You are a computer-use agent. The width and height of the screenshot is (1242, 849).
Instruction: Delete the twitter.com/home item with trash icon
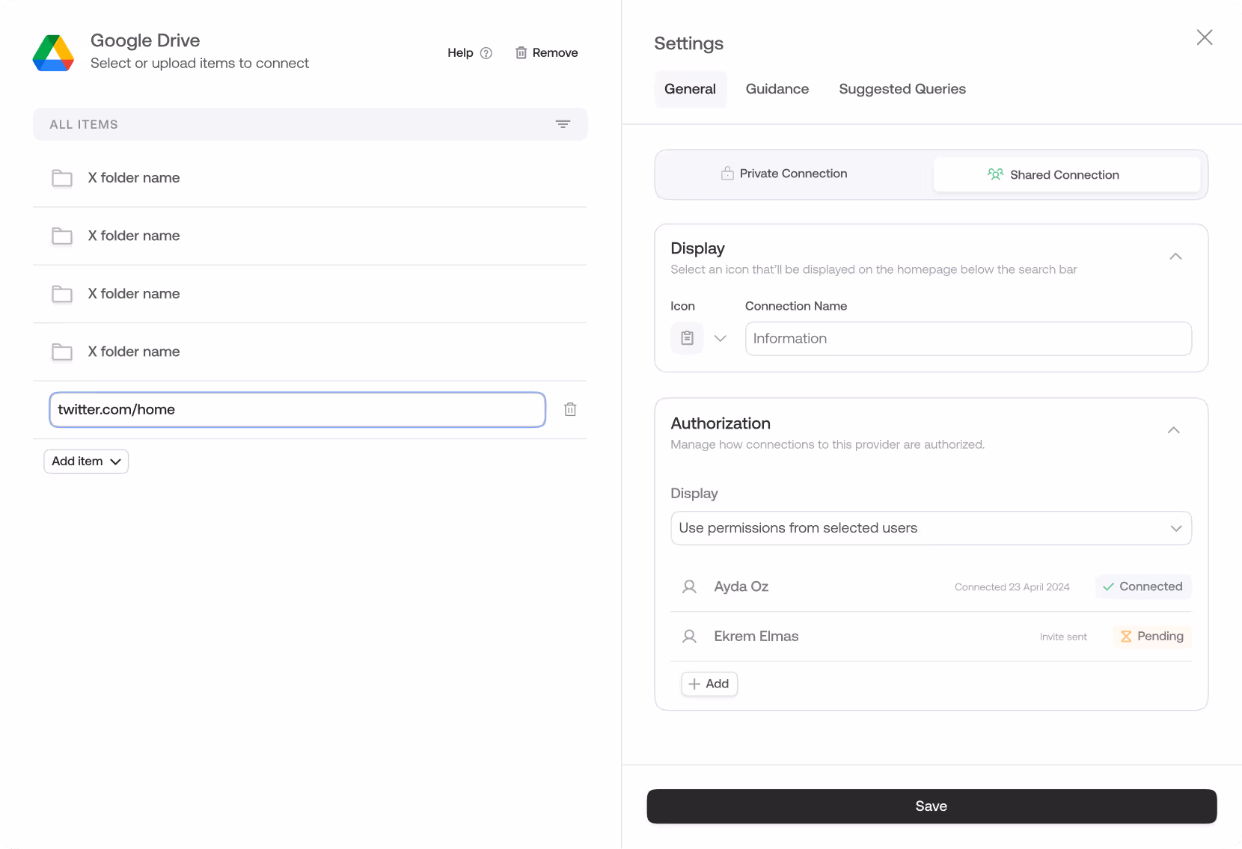click(x=570, y=409)
